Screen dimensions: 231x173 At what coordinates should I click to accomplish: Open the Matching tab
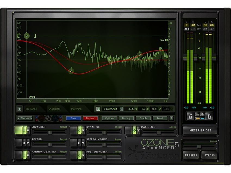click(76, 109)
